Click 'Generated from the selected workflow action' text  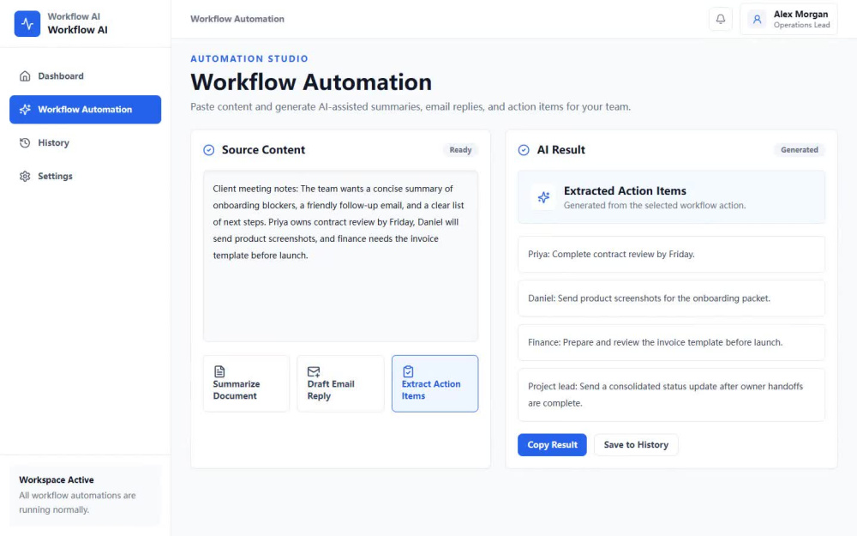coord(654,206)
